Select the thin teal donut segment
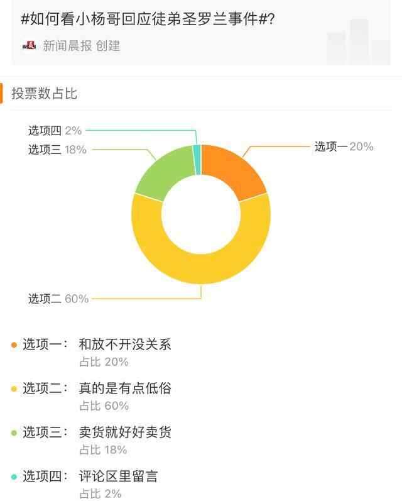This screenshot has height=501, width=402. (197, 151)
